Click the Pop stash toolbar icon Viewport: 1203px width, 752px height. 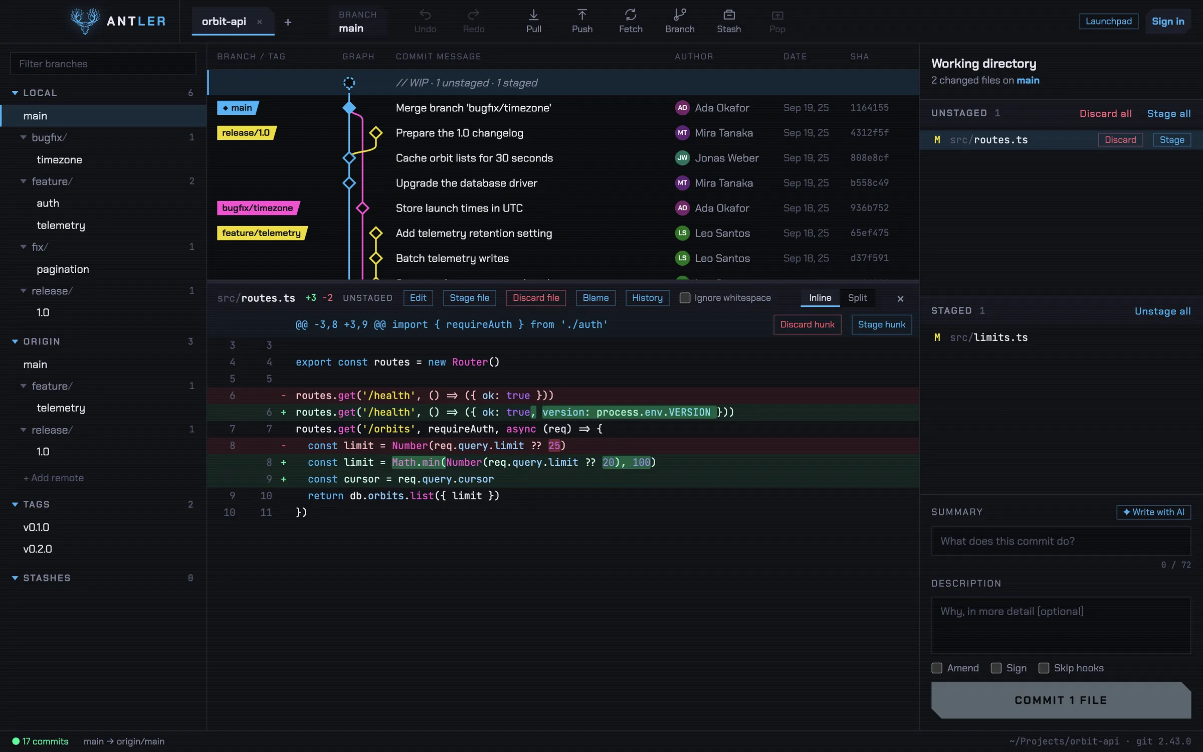(777, 21)
